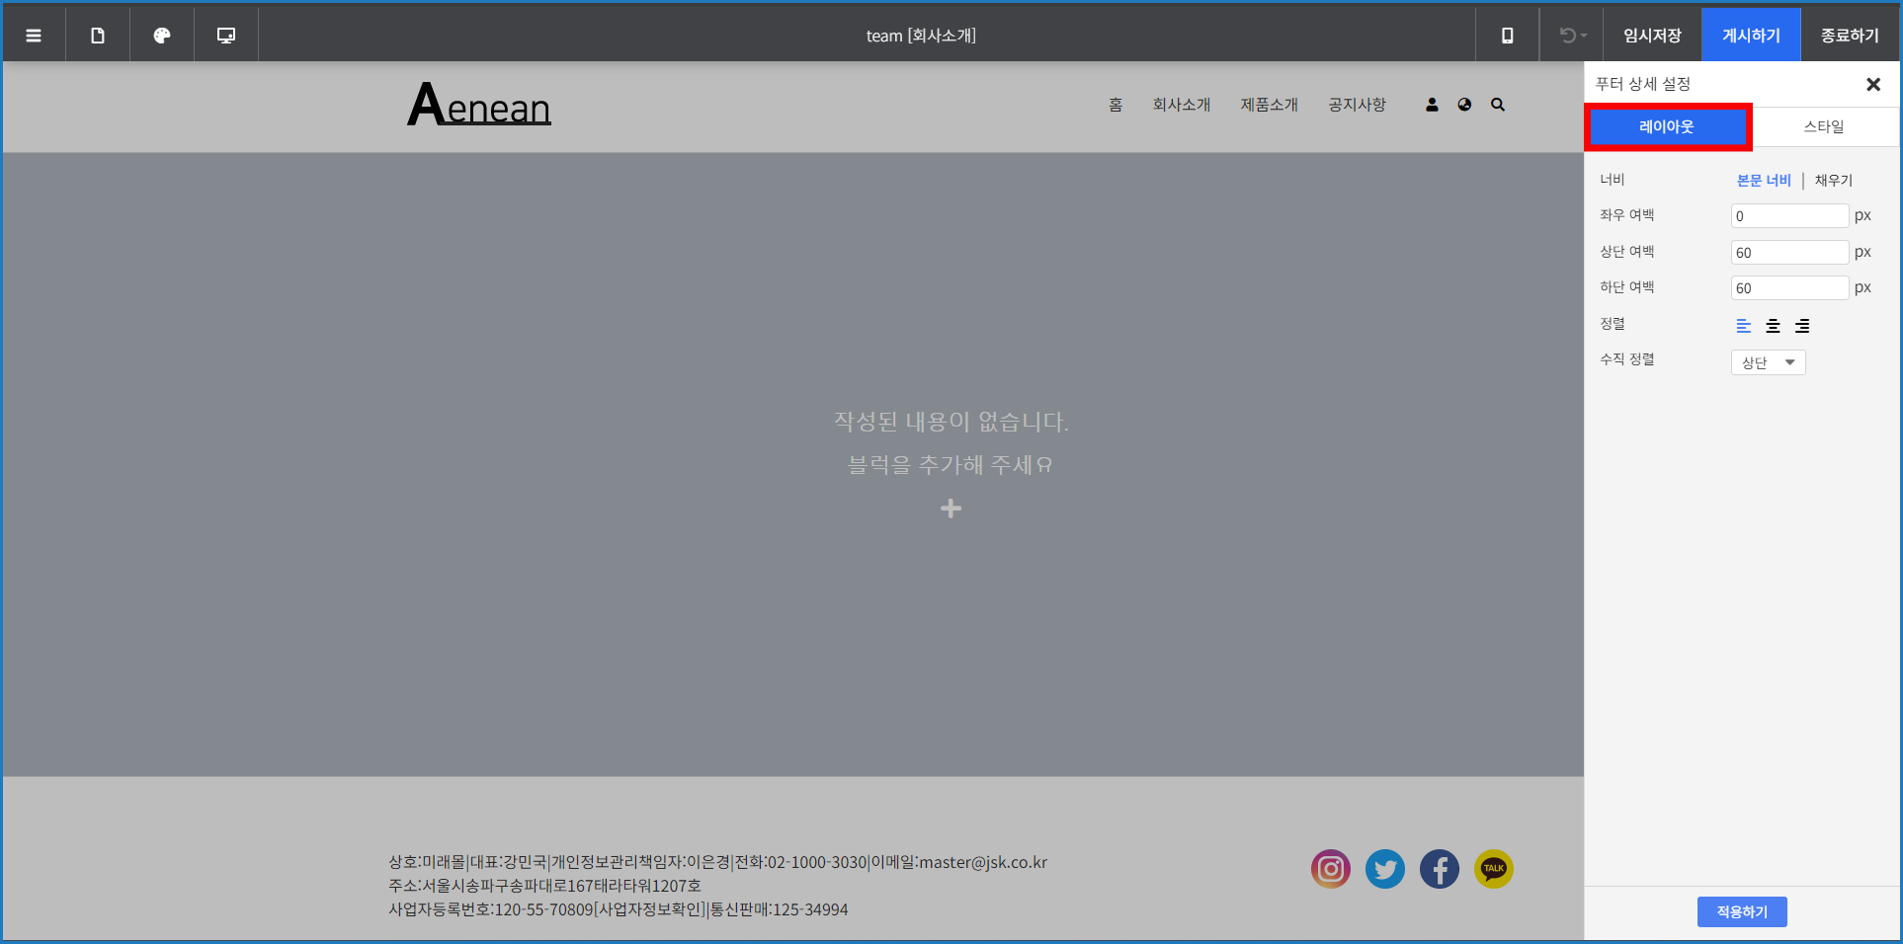Select right alignment option
Screen dimensions: 1903x944
[x=1802, y=326]
